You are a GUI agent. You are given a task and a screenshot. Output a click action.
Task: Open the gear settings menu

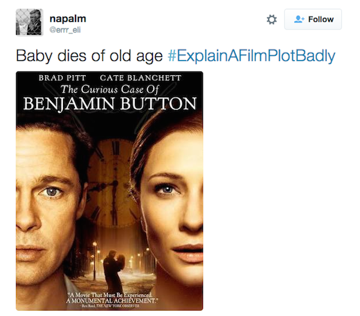[272, 20]
